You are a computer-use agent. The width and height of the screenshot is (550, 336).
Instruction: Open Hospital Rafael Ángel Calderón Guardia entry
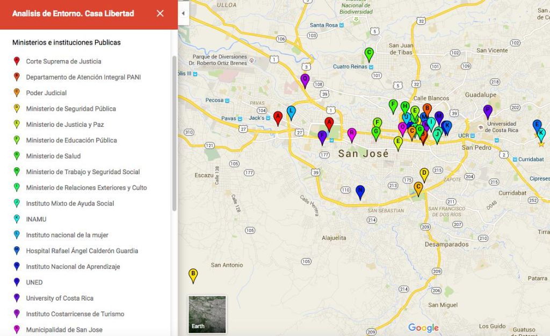pyautogui.click(x=82, y=251)
